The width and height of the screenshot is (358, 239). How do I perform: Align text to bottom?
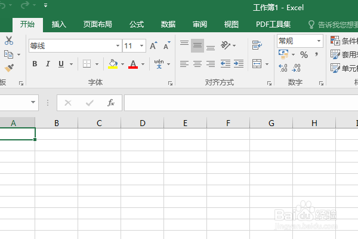[x=211, y=48]
